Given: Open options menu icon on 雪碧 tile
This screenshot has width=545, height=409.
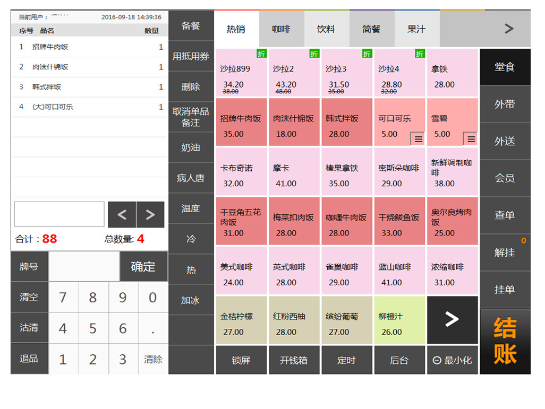Looking at the screenshot, I should 471,139.
